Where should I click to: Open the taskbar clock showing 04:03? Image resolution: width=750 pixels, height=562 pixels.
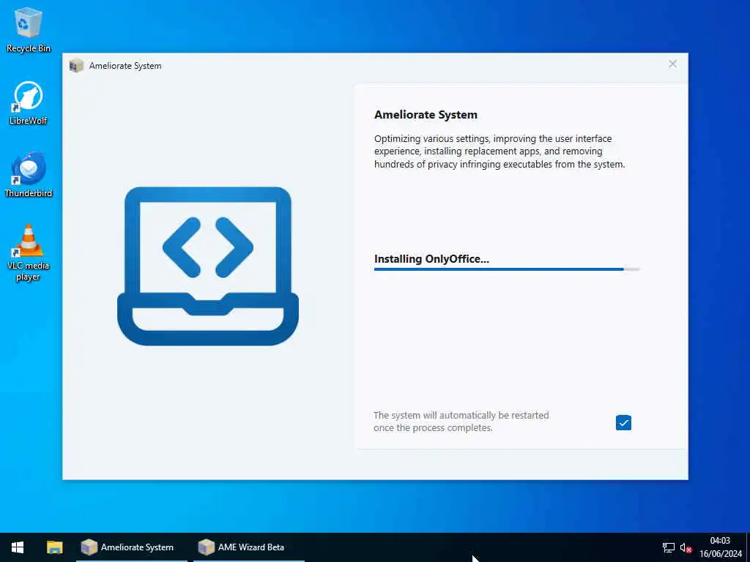tap(721, 547)
